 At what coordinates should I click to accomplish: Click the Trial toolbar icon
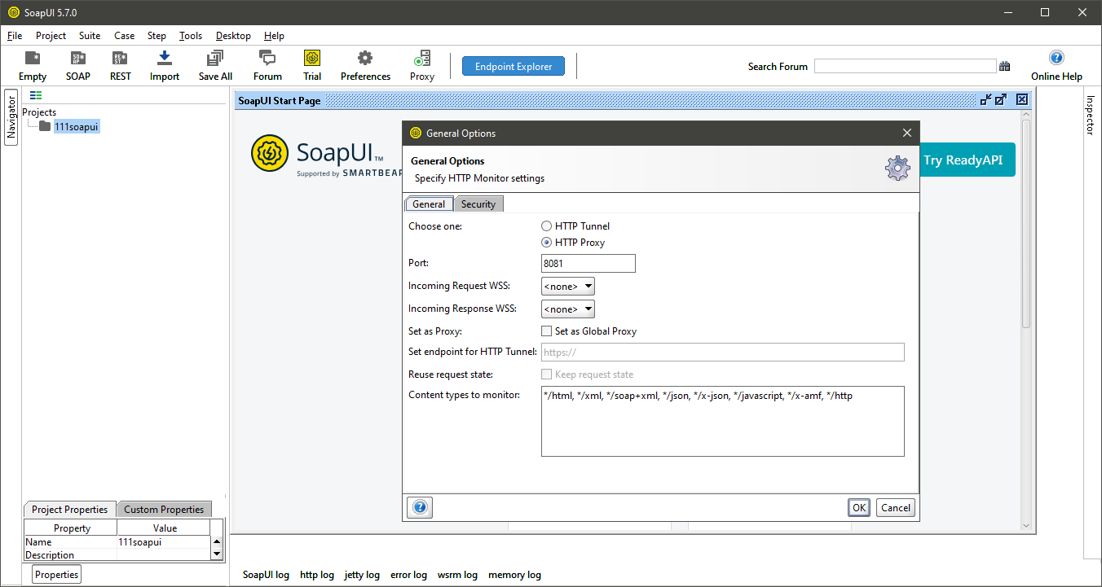(x=312, y=65)
